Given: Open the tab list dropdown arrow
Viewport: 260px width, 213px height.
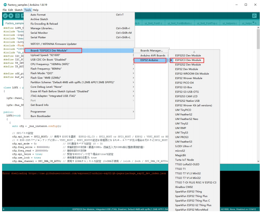Looking at the screenshot, I should (x=253, y=22).
